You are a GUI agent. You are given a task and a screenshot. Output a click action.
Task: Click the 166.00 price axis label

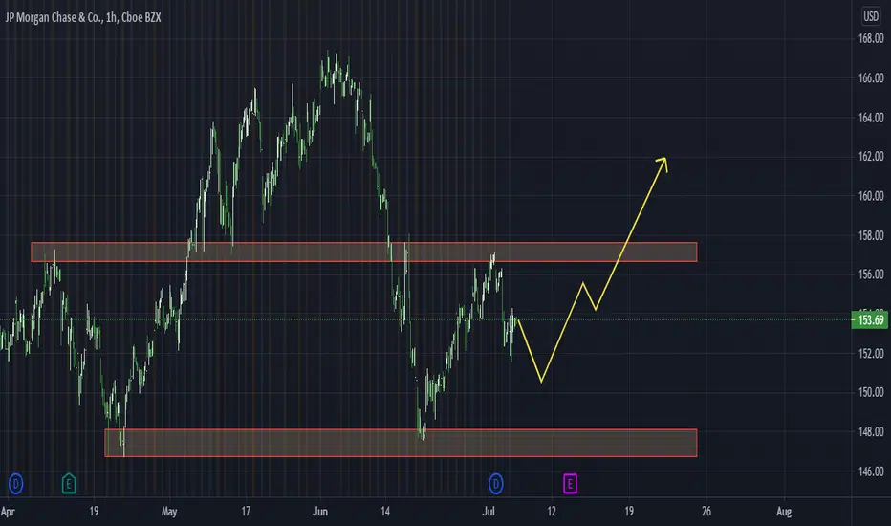pos(871,77)
